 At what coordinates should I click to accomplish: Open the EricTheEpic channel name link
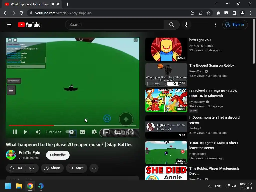pos(29,153)
